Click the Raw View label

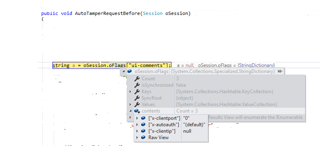pos(159,138)
